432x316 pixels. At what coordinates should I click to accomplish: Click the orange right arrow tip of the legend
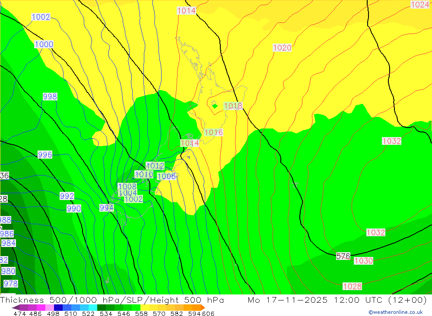(203, 307)
